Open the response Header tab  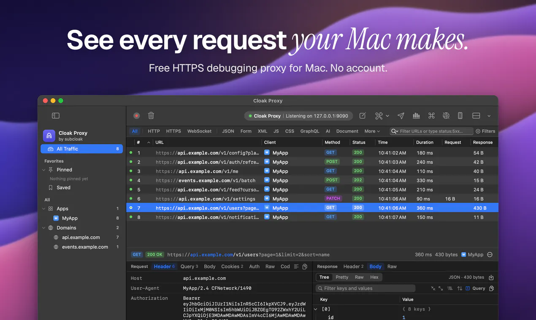[x=353, y=267]
